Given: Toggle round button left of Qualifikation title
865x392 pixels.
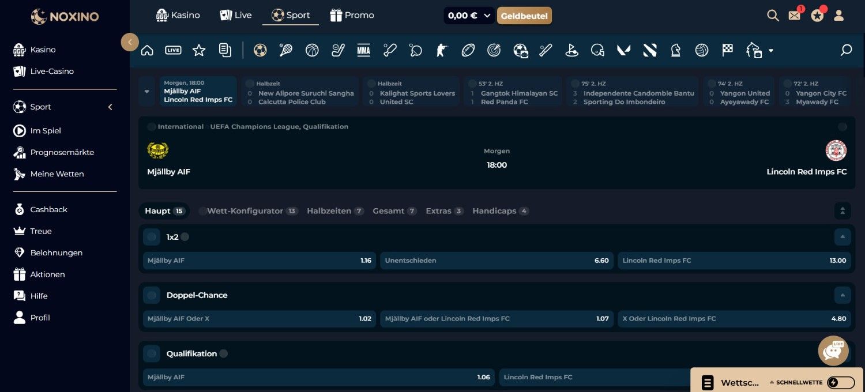Looking at the screenshot, I should tap(152, 353).
